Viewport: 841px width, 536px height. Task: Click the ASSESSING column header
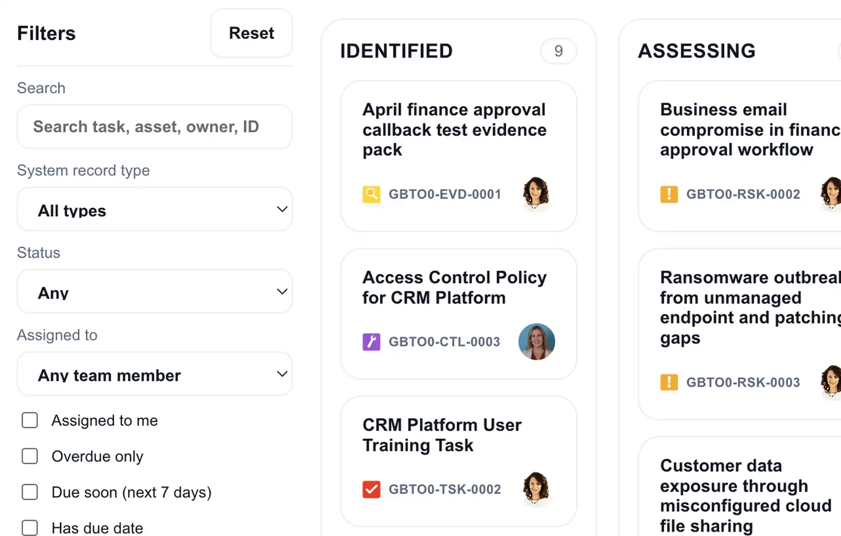[x=697, y=51]
